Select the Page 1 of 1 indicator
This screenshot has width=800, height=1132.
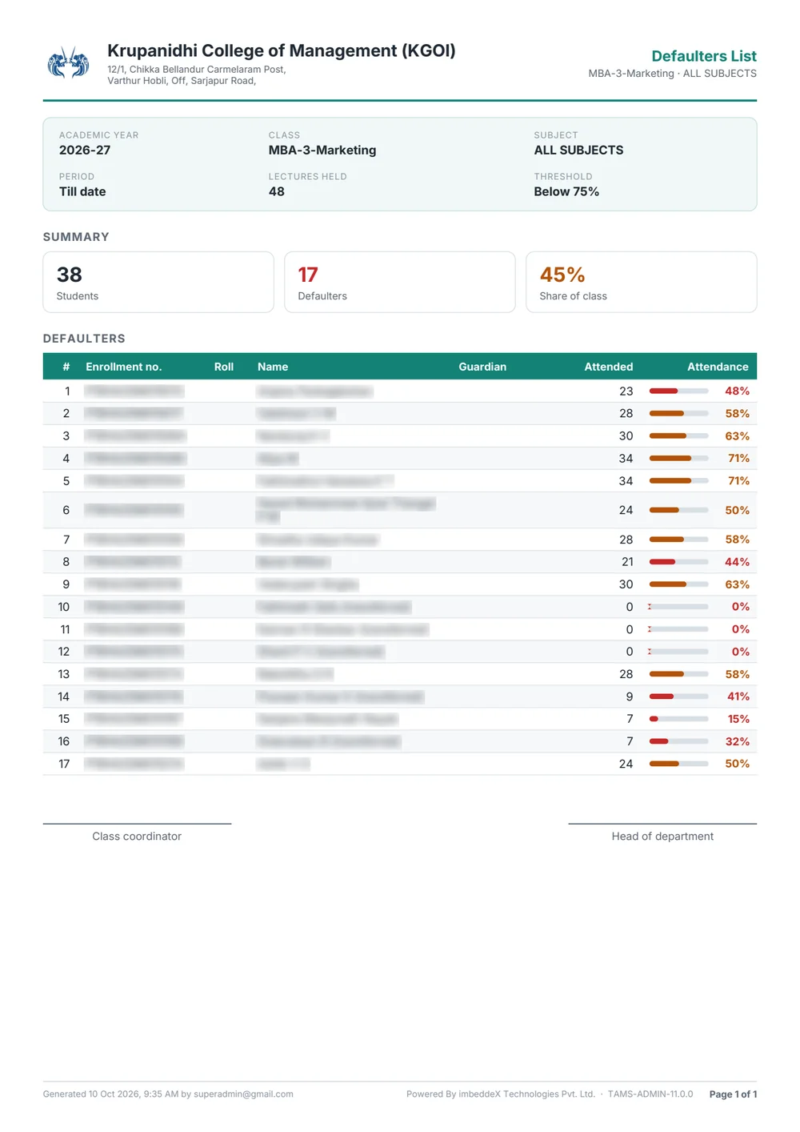[733, 1094]
